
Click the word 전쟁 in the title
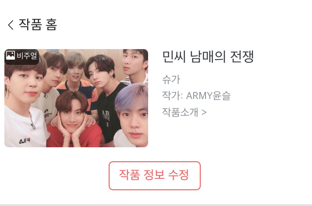(x=242, y=57)
